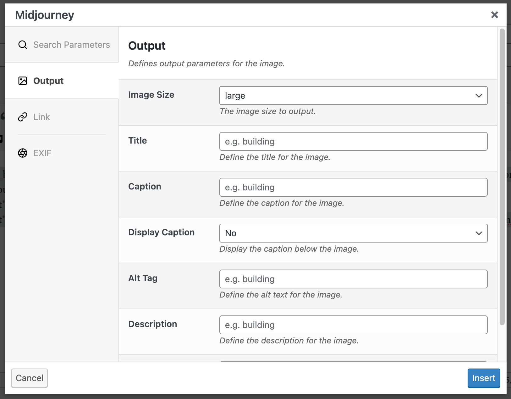This screenshot has width=511, height=399.
Task: Click the Image Size field label
Action: [151, 95]
